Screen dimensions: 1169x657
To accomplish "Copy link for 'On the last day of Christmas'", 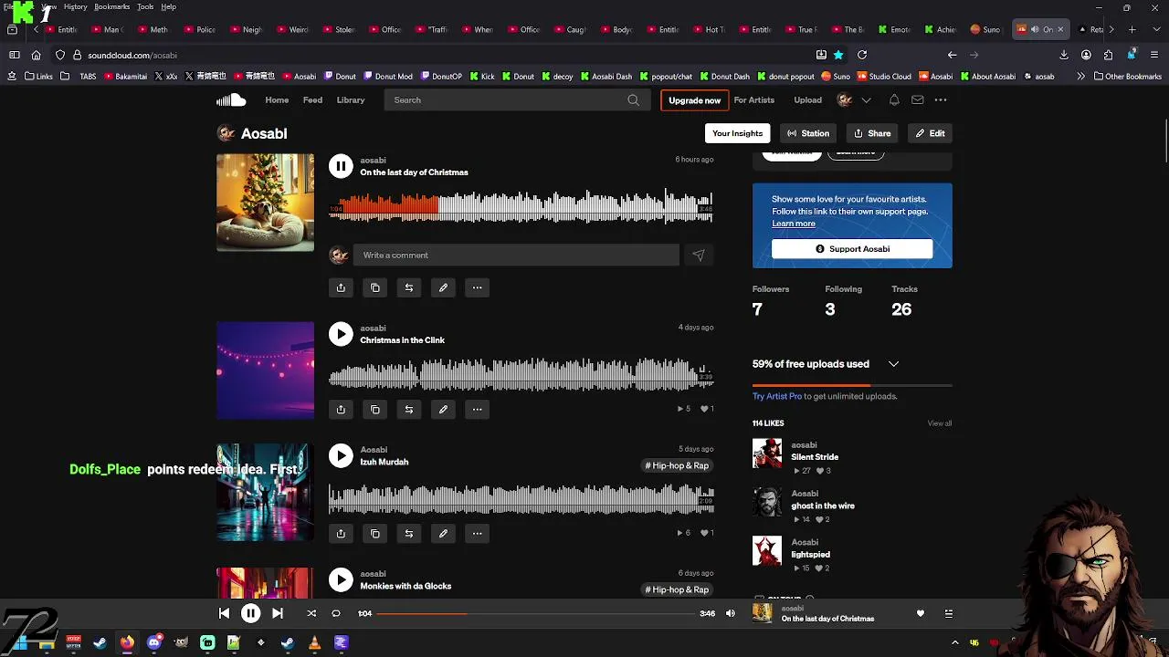I will click(374, 287).
